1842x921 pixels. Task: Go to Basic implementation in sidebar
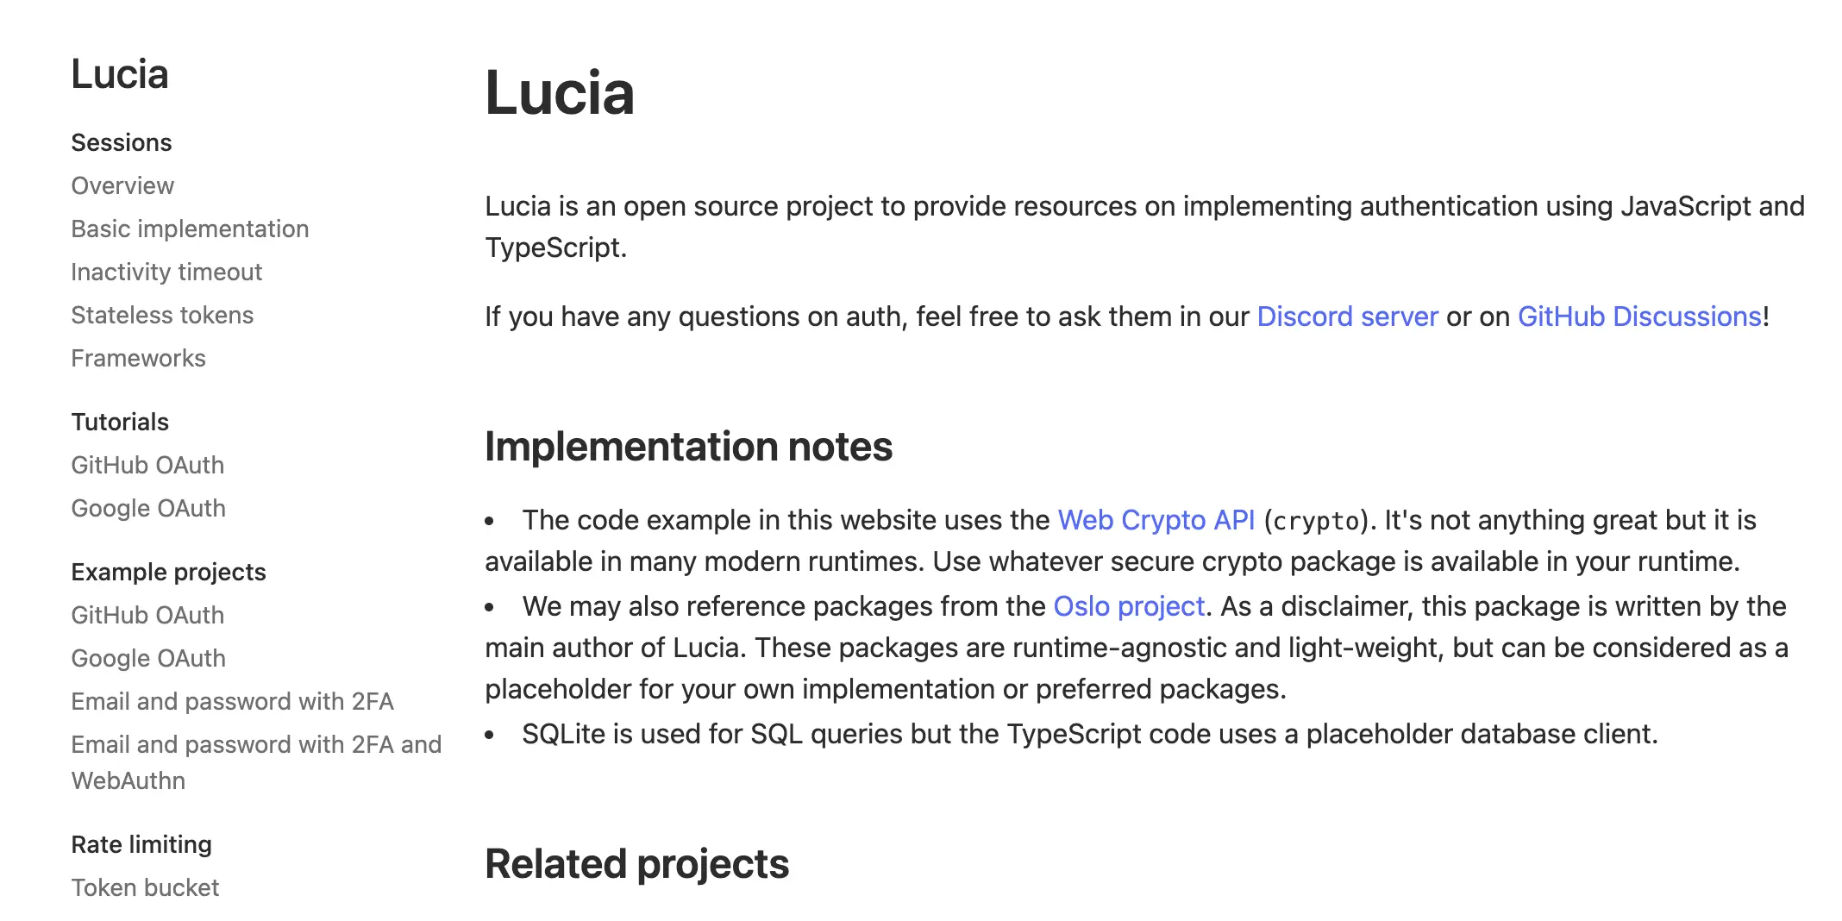[x=190, y=229]
